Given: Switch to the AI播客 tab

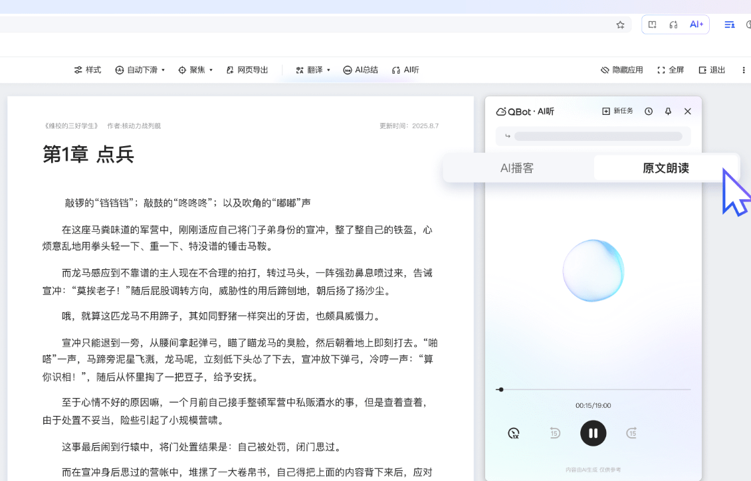Looking at the screenshot, I should (518, 167).
